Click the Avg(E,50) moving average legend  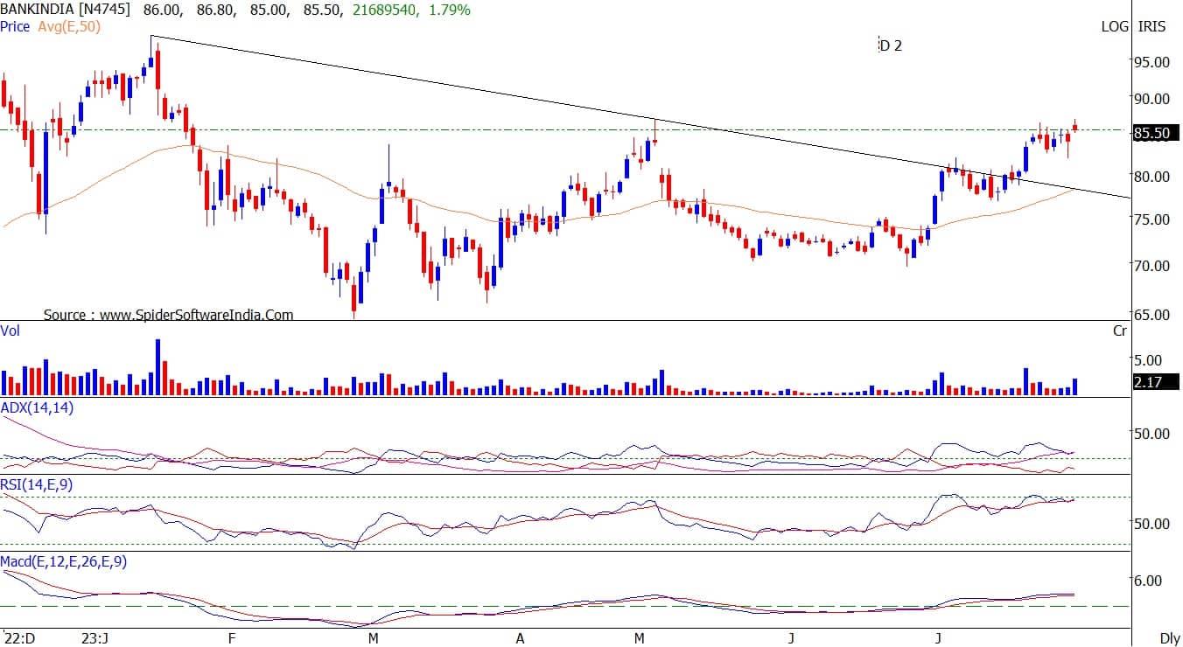tap(69, 26)
